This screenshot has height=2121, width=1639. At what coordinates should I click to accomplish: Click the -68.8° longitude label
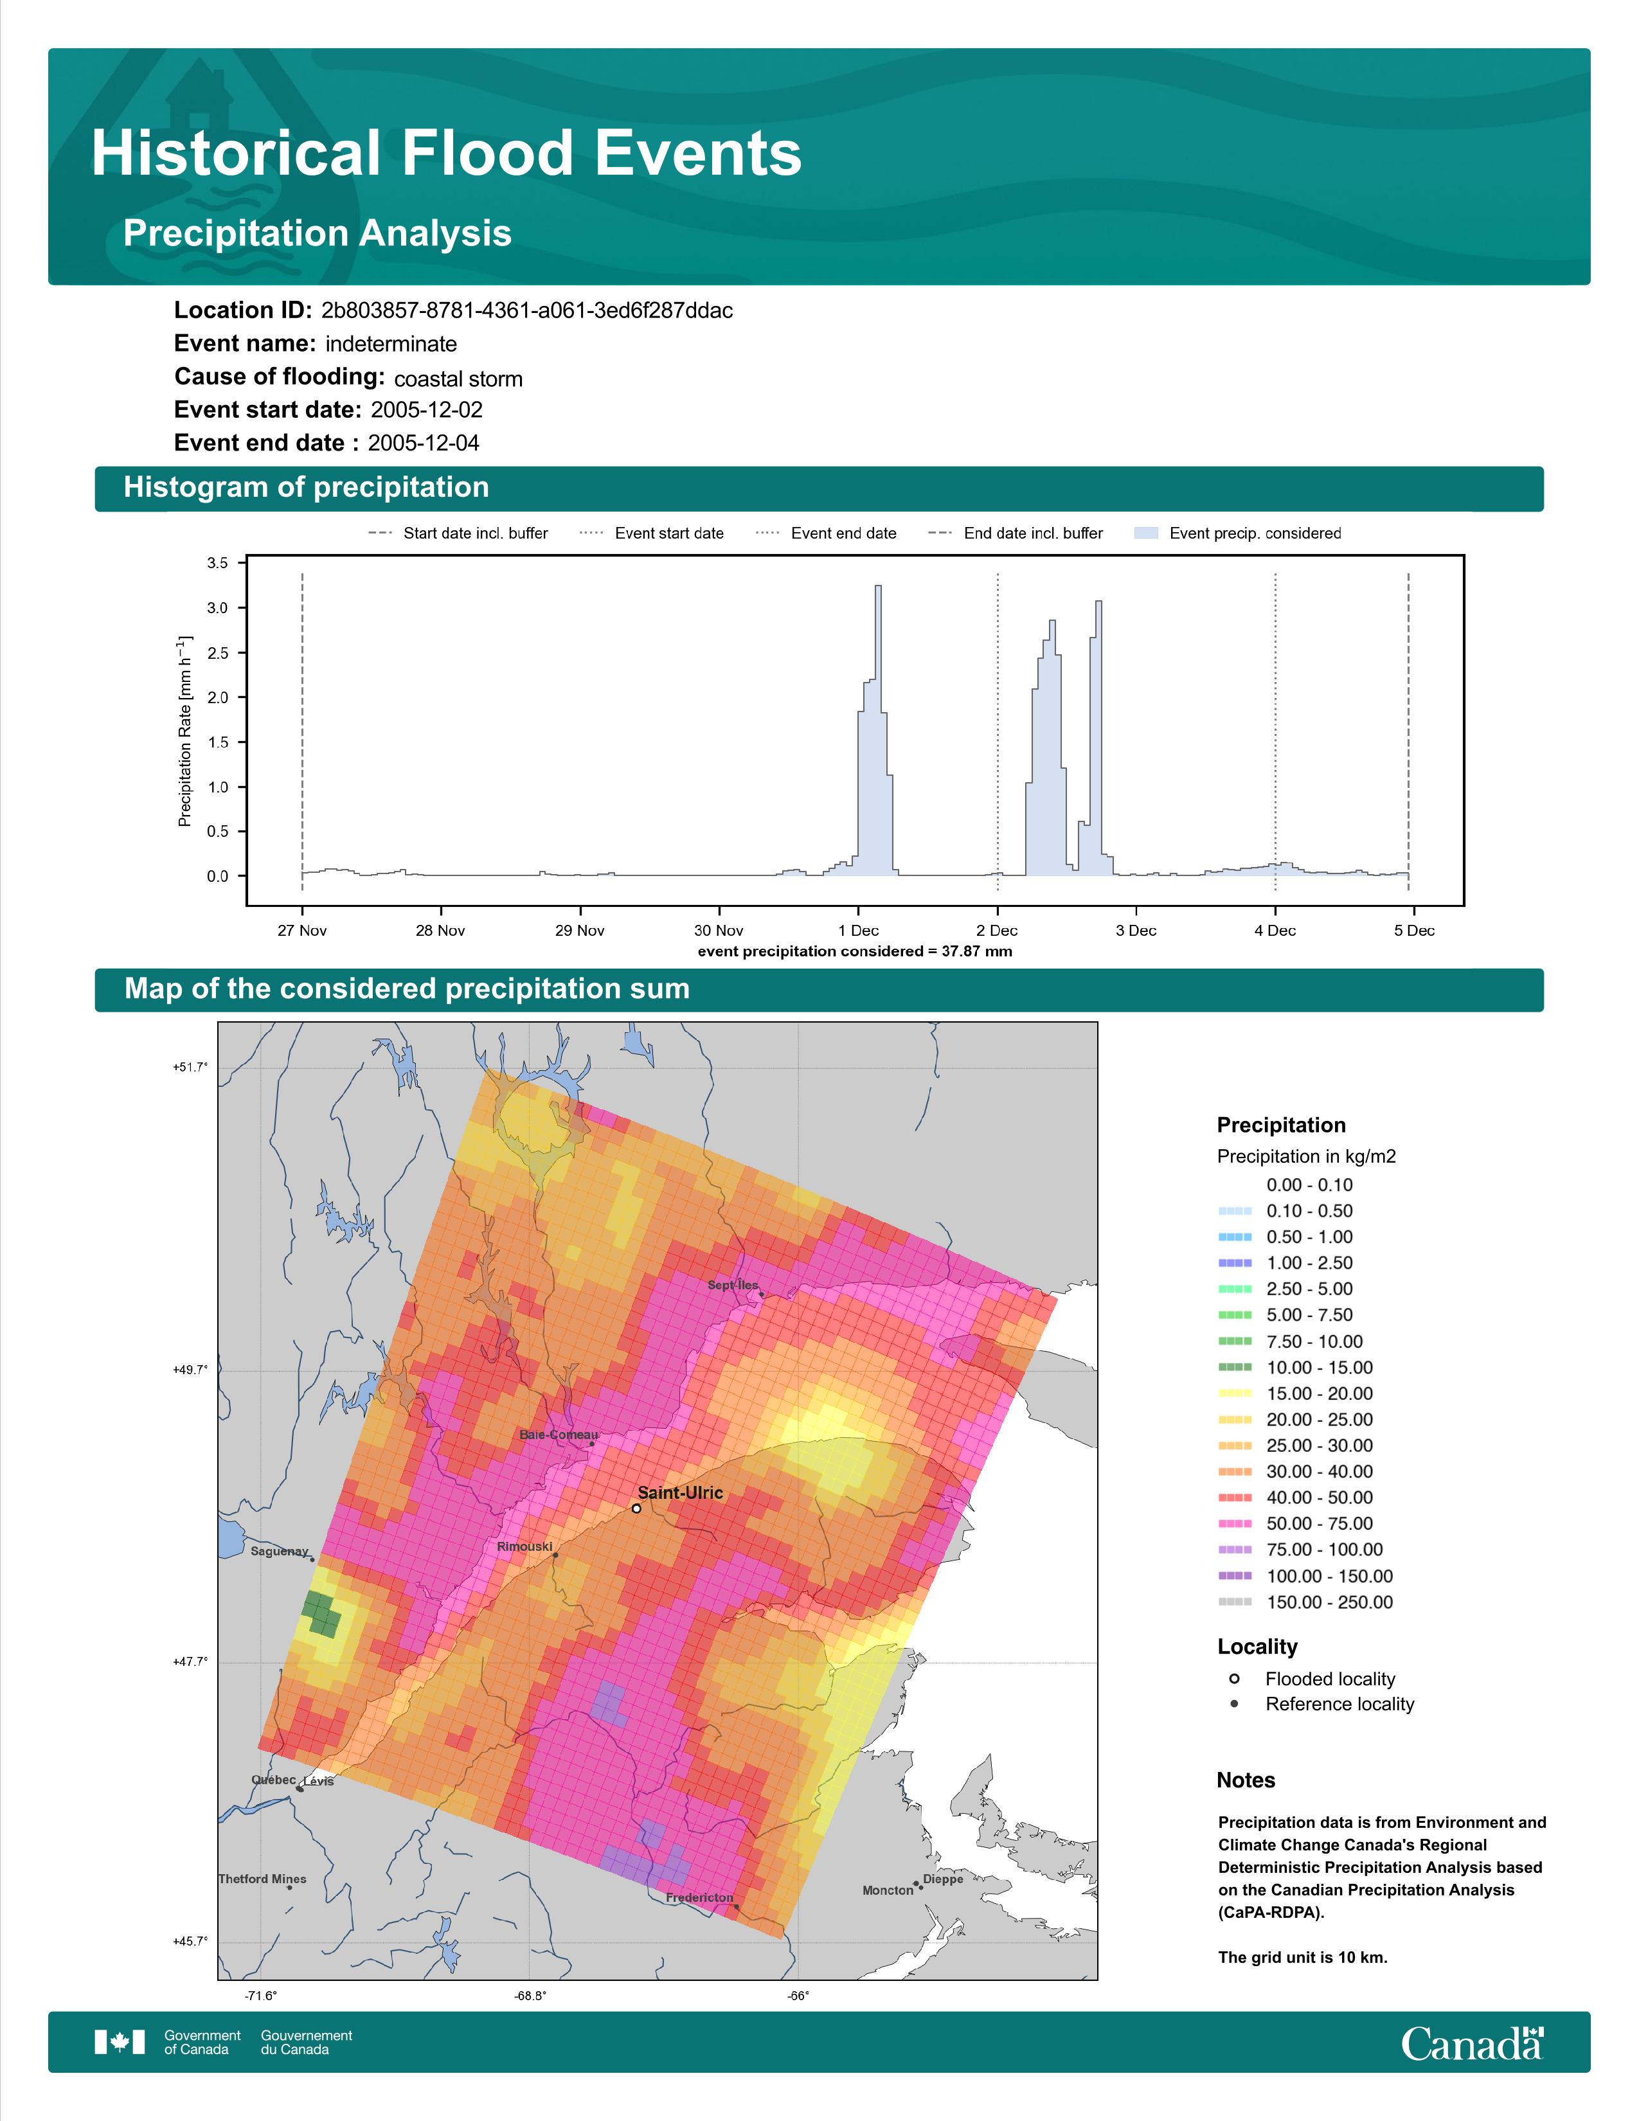[530, 1996]
